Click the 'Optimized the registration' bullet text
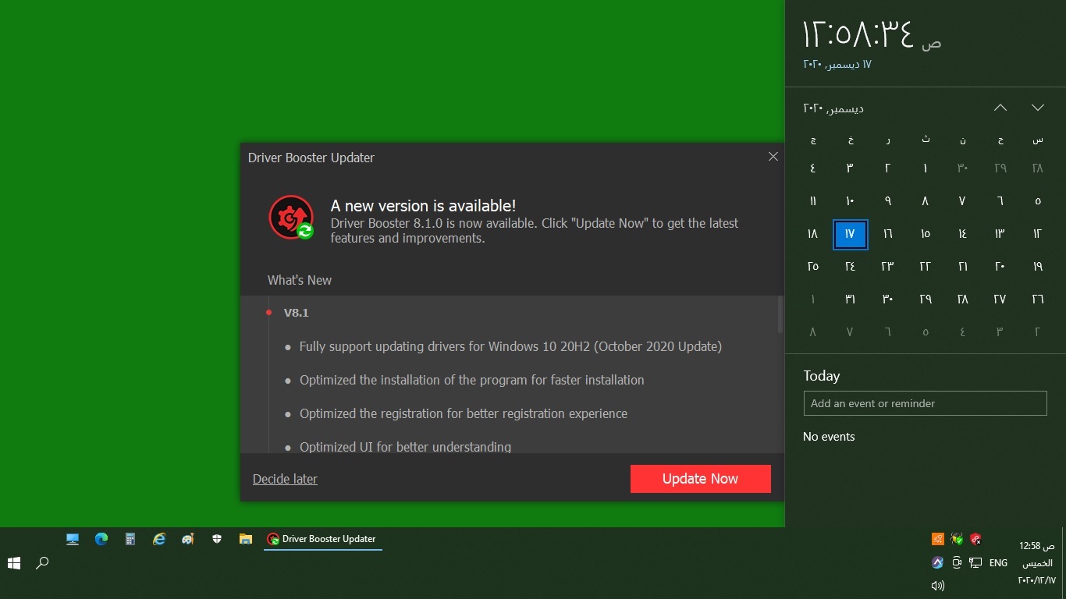Viewport: 1066px width, 599px height. 464,413
